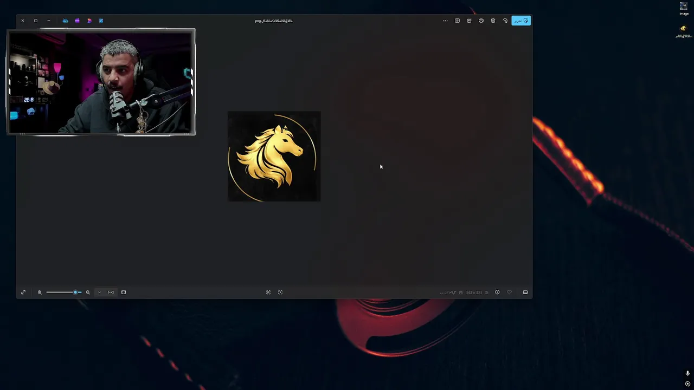The width and height of the screenshot is (694, 390).
Task: Close the Photos window
Action: pyautogui.click(x=23, y=21)
